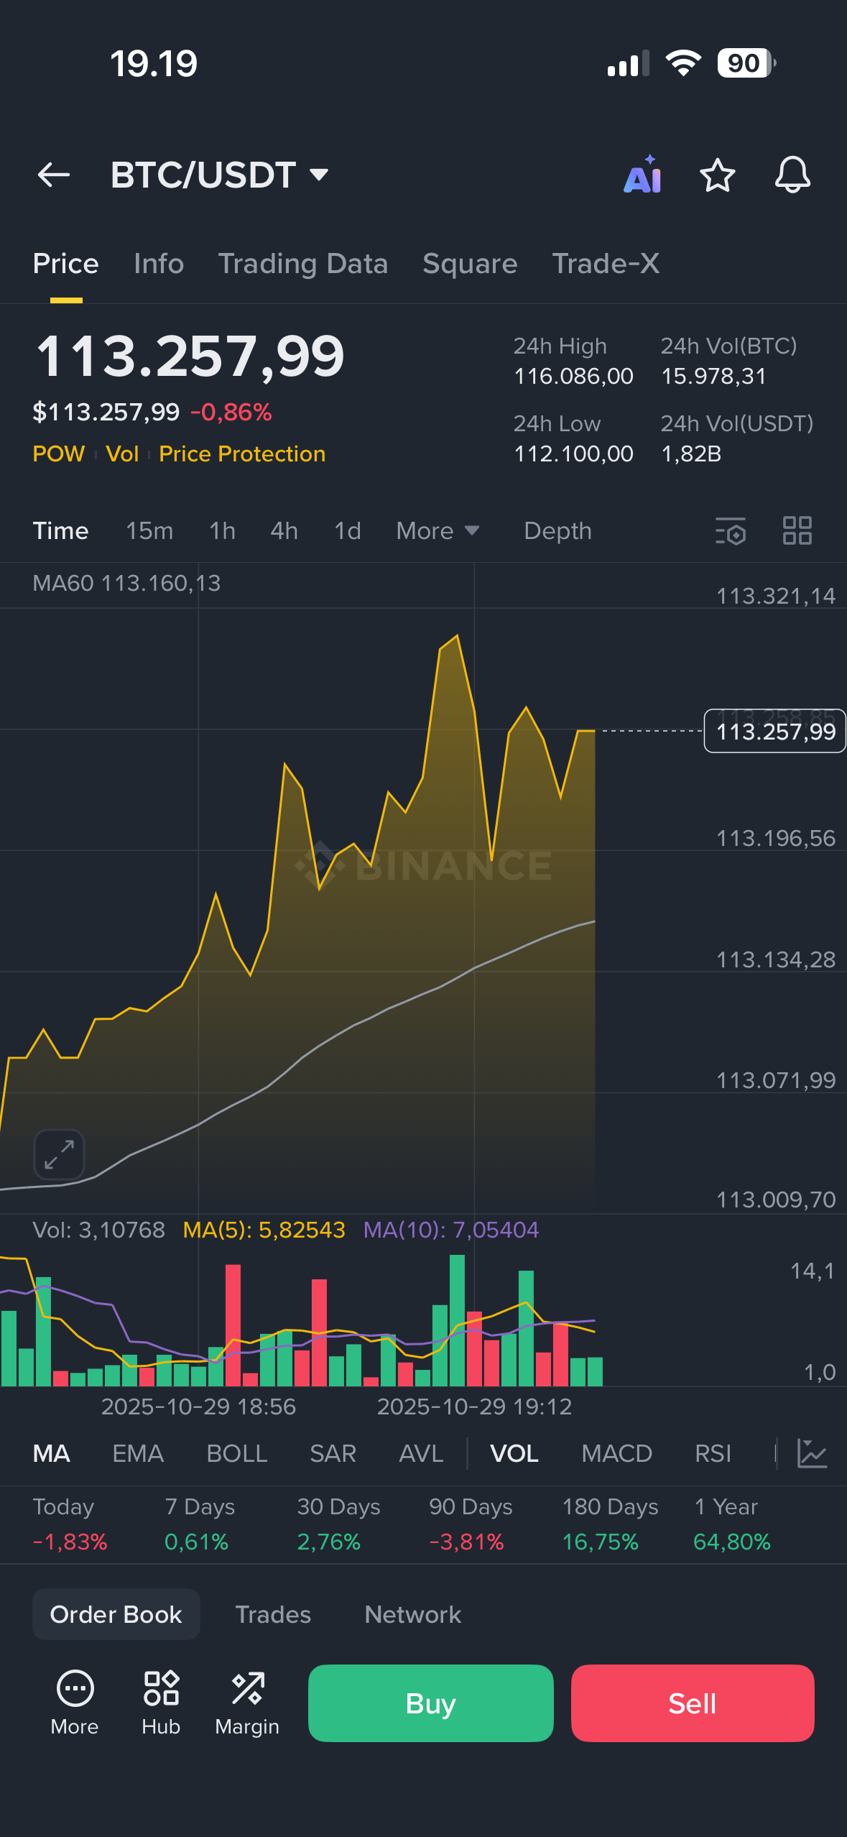The image size is (847, 1837).
Task: Tap the Today -1,83% performance
Action: 70,1524
